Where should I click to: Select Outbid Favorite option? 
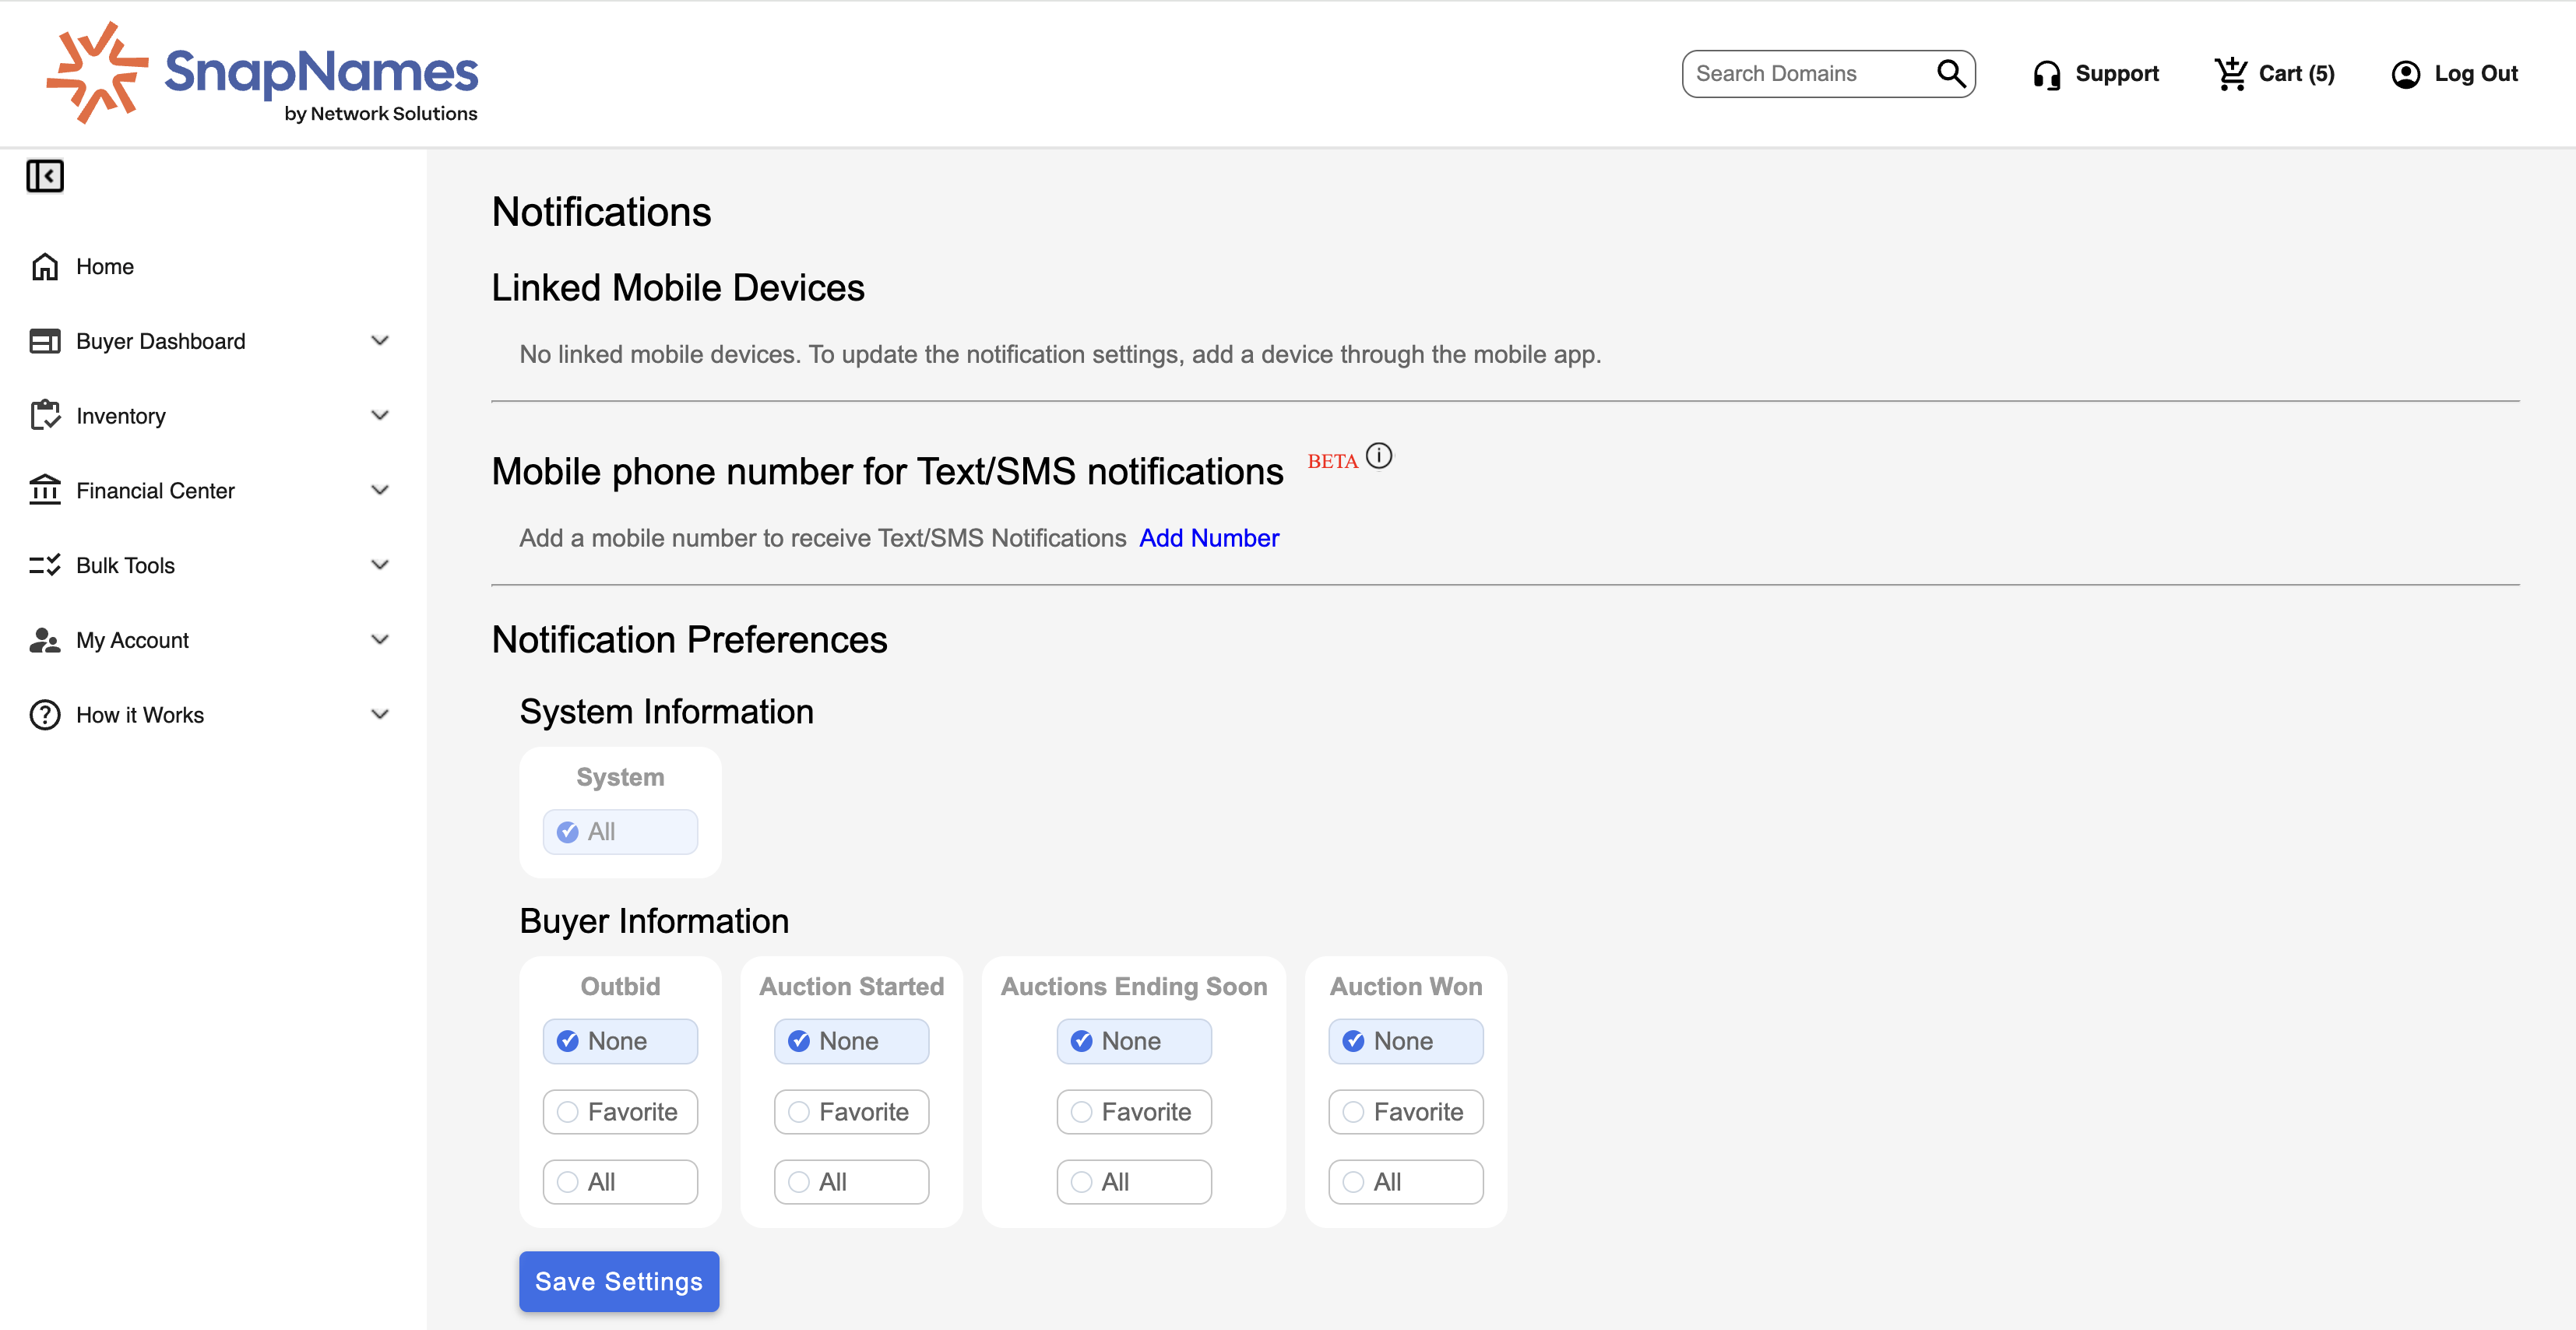click(620, 1111)
